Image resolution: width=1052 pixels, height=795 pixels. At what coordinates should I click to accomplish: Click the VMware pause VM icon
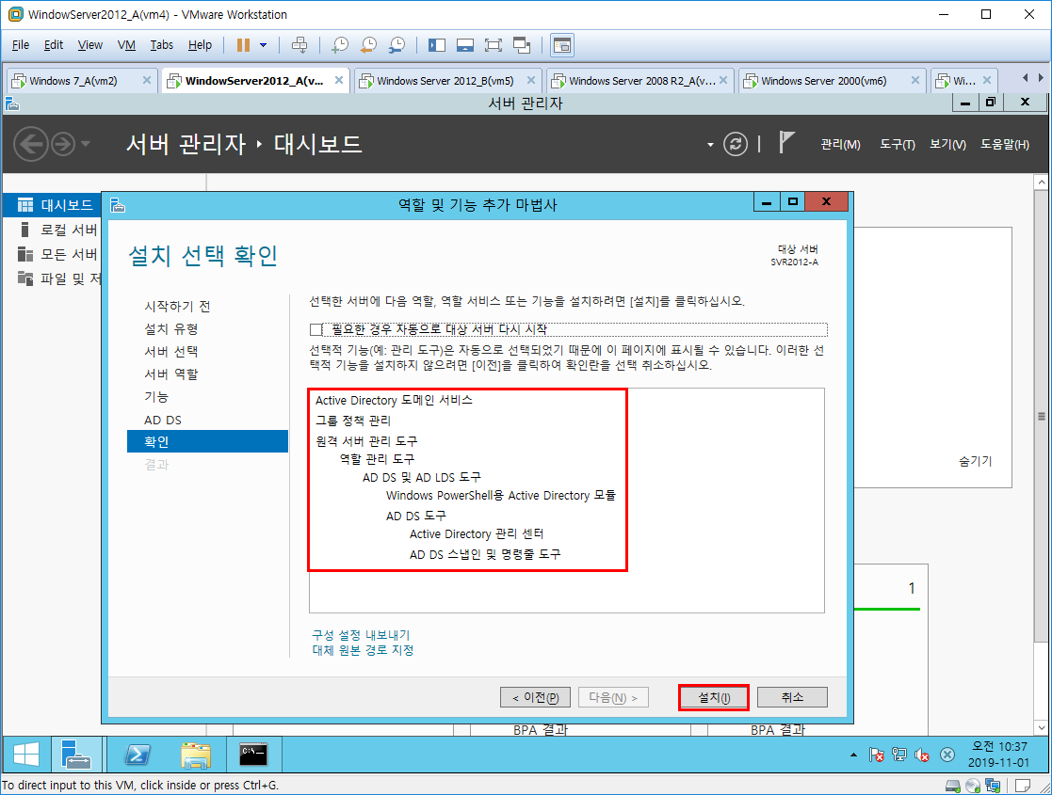[x=244, y=45]
